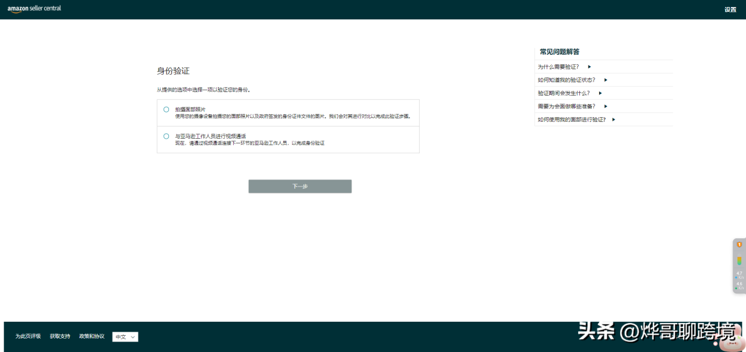Select the 拍摄面部照片 radio option

[x=166, y=110]
